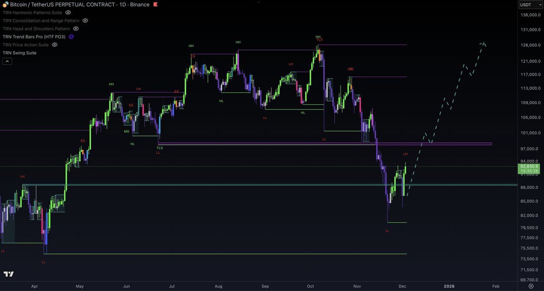Click the 117,000.0 price axis label
544x291 pixels.
pyautogui.click(x=530, y=75)
